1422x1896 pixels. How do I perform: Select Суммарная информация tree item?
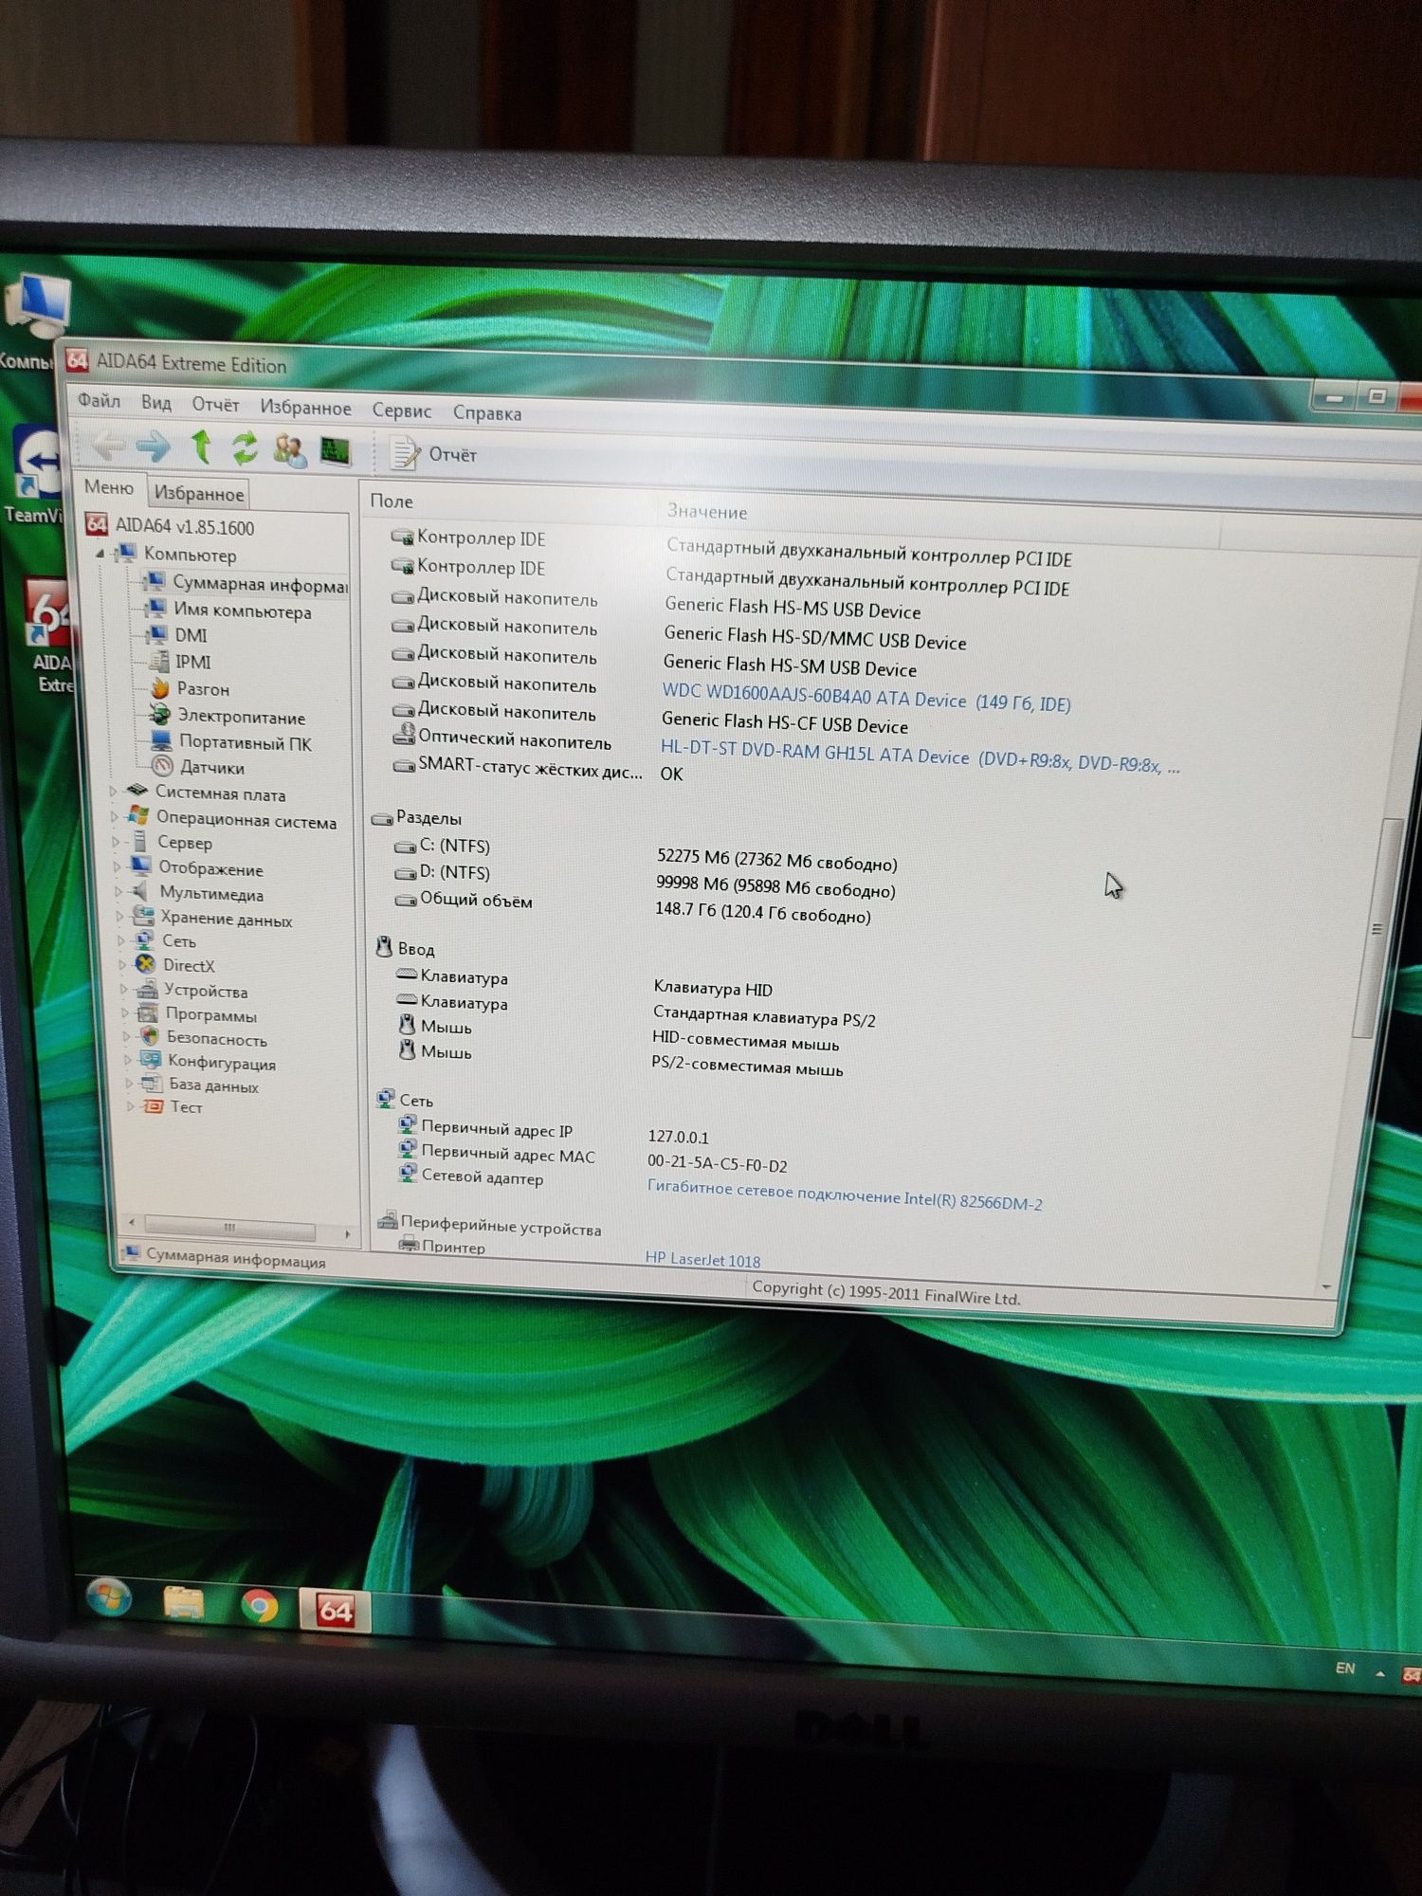[x=246, y=583]
